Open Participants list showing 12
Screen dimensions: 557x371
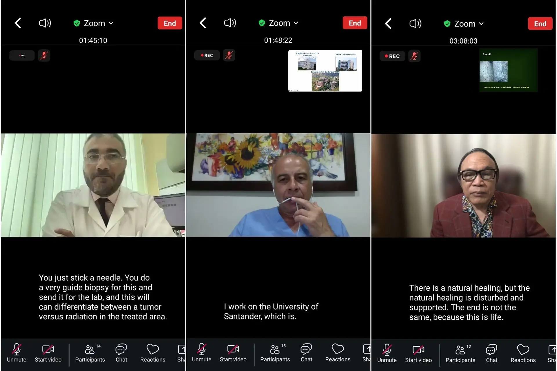pyautogui.click(x=460, y=354)
